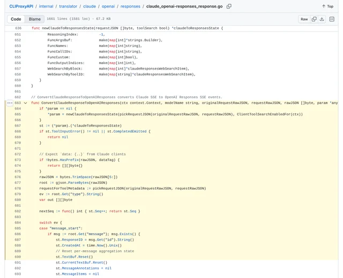Select line number 684

point(18,222)
